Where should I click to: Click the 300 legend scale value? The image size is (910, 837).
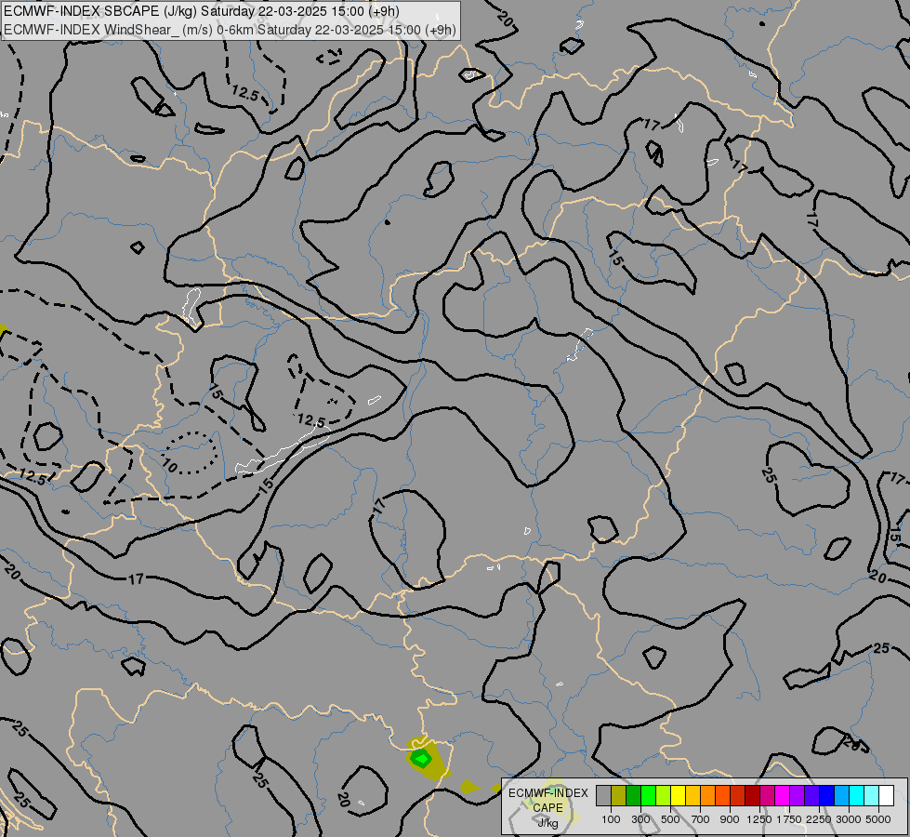640,819
